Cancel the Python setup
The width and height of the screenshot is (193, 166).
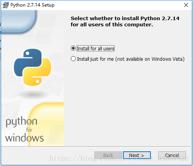coord(172,155)
